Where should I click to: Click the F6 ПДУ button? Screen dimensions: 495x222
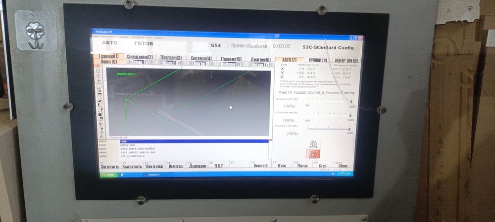pyautogui.click(x=218, y=165)
